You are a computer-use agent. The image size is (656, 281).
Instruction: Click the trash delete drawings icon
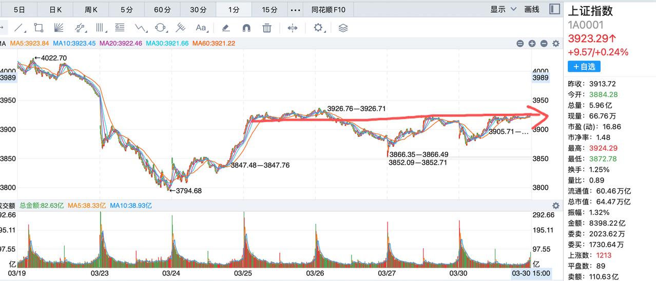[267, 28]
